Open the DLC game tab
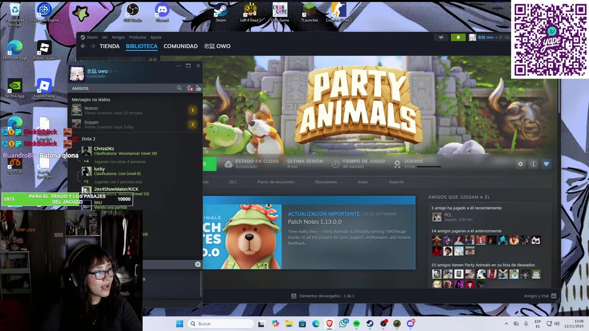This screenshot has width=589, height=331. click(233, 182)
